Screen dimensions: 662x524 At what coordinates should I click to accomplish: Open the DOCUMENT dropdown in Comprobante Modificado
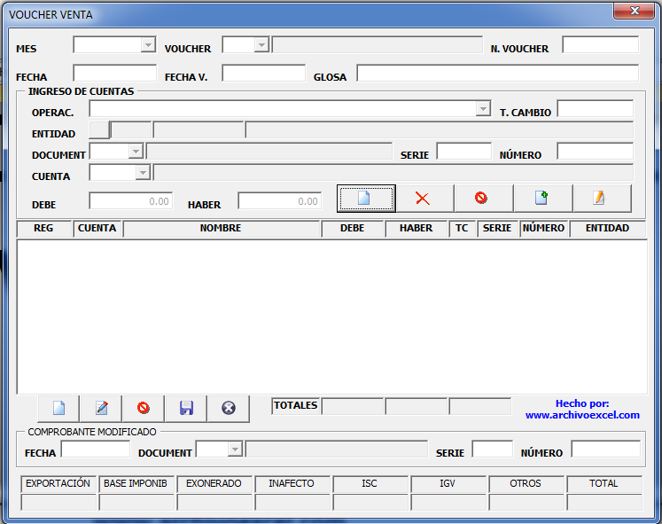(235, 449)
